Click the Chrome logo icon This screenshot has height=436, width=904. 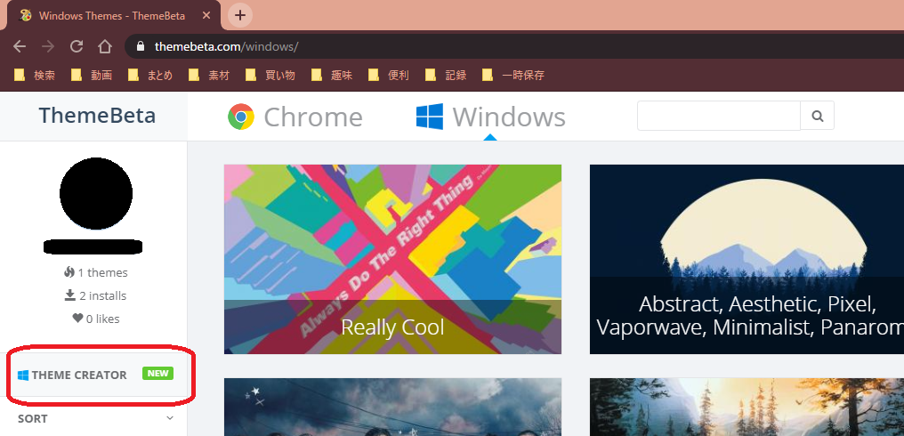click(241, 117)
